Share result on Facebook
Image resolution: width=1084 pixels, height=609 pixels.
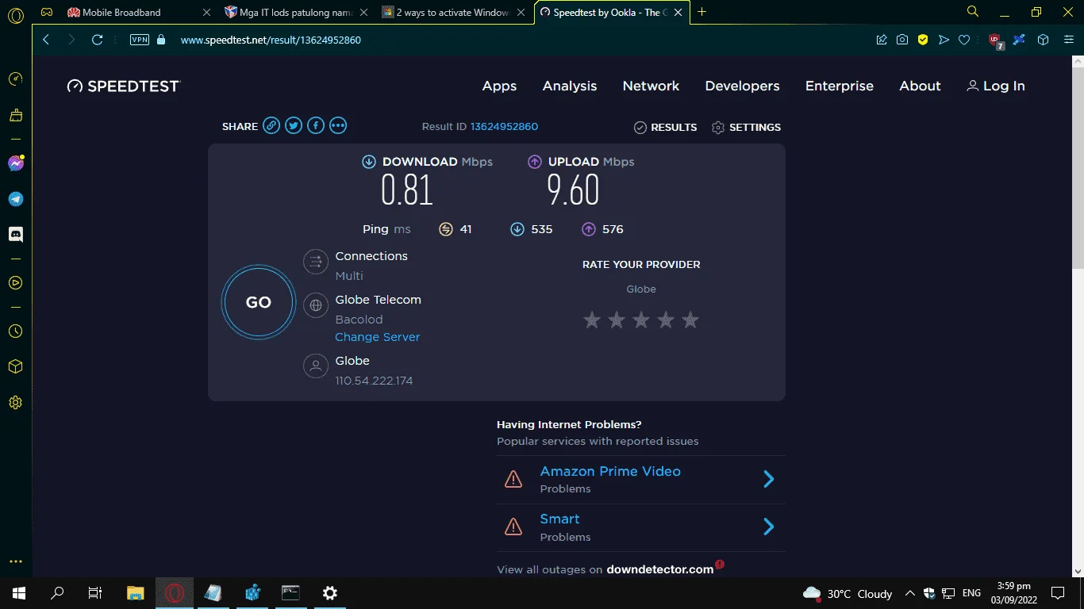(316, 125)
